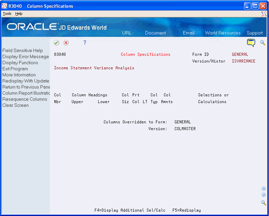This screenshot has height=216, width=269.
Task: Click the red Column Specifications heading
Action: 145,54
